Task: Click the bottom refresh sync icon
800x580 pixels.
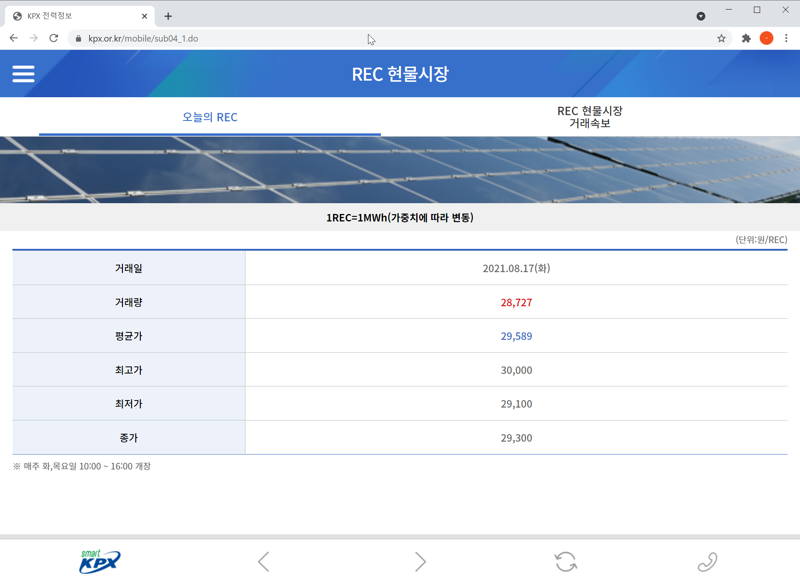Action: pyautogui.click(x=566, y=561)
